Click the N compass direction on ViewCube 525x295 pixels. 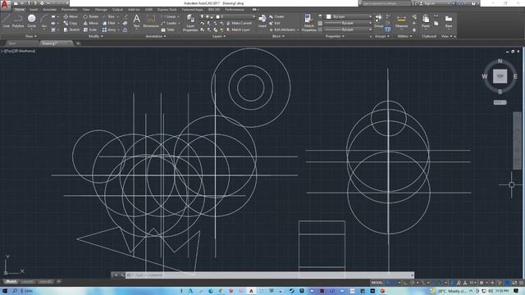point(500,61)
